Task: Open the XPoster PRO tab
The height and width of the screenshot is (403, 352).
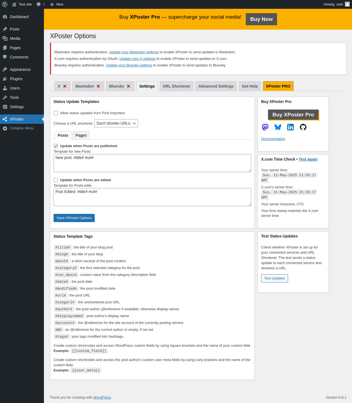Action: coord(278,86)
